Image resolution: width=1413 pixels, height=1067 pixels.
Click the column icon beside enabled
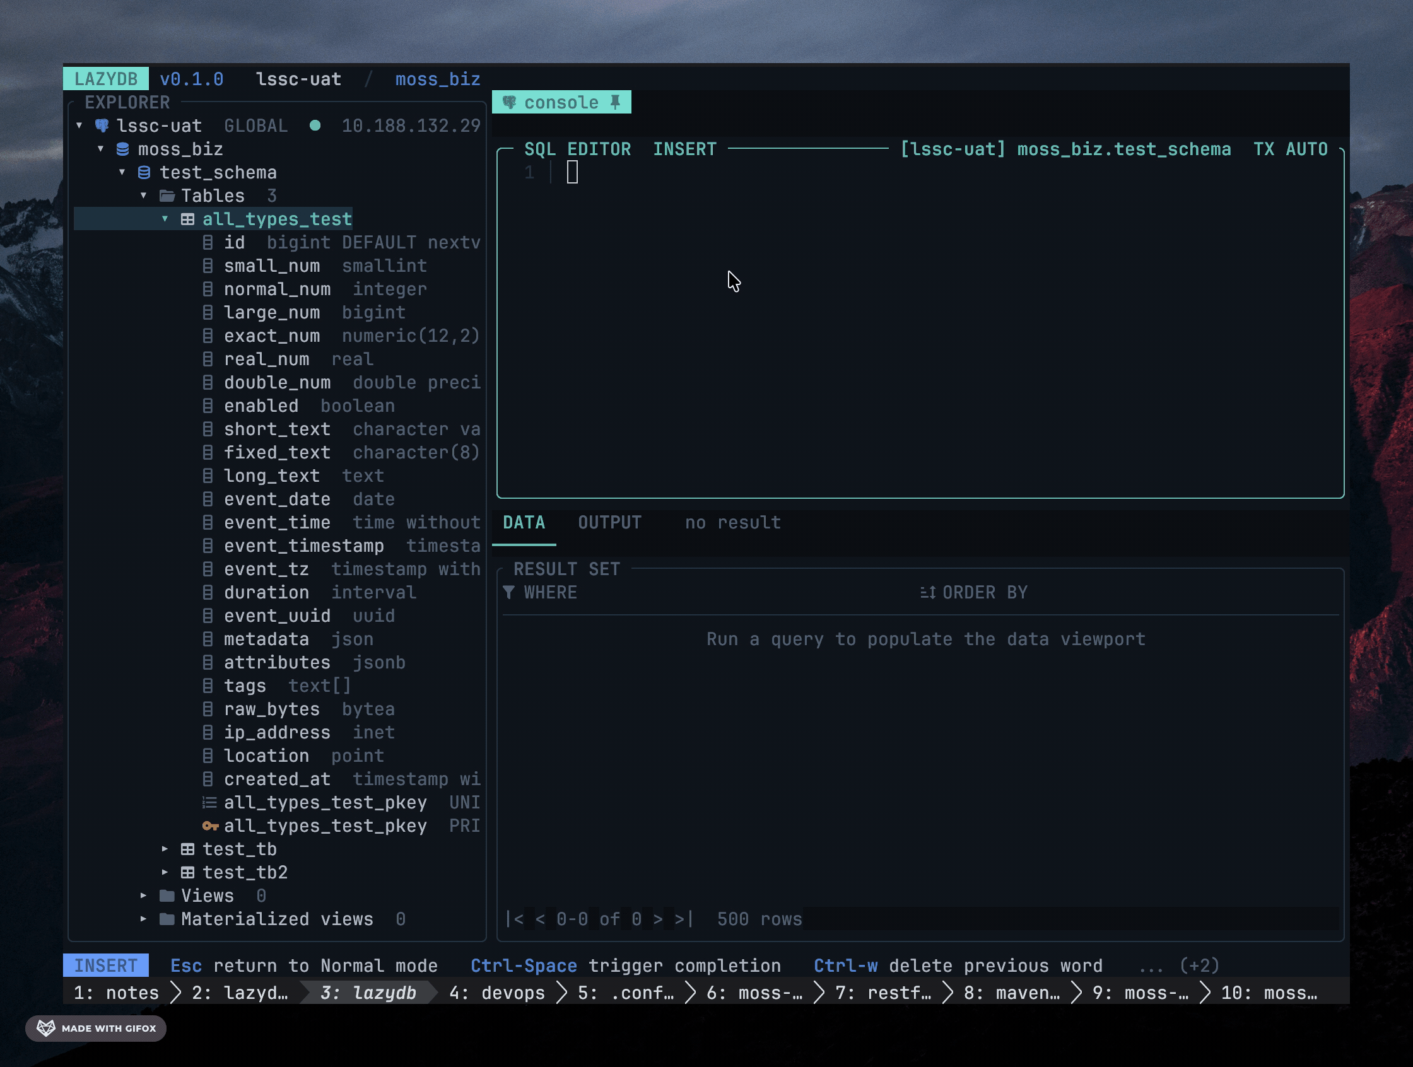click(208, 405)
